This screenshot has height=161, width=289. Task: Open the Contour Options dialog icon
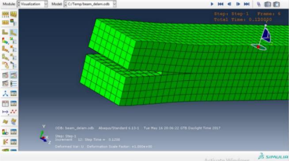(x=13, y=41)
